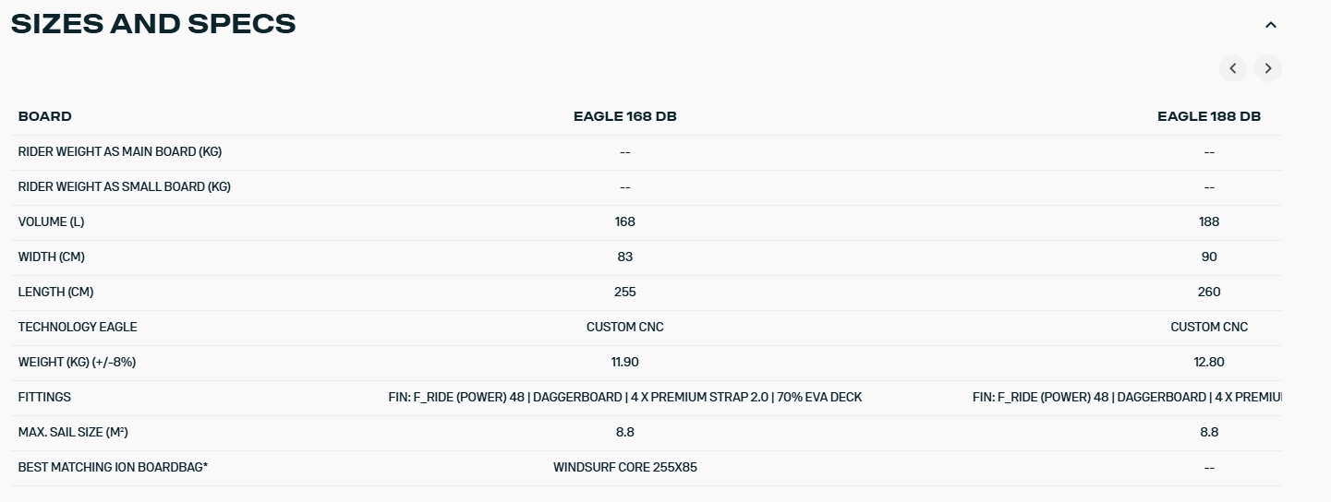Click the 11.90 weight value
Screen dimensions: 1331x502
point(624,362)
